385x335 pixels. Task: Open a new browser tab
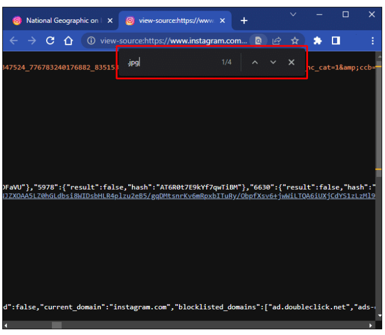coord(244,20)
